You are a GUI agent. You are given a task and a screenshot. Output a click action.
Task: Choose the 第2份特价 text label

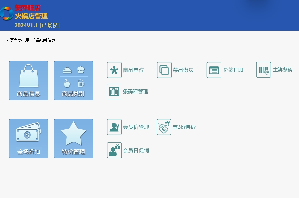(x=184, y=127)
